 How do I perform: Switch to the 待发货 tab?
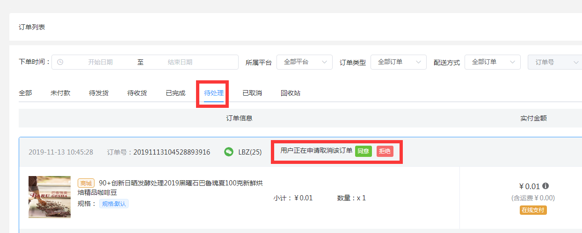point(99,93)
